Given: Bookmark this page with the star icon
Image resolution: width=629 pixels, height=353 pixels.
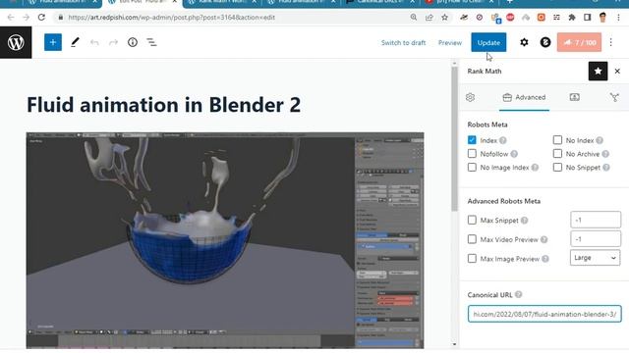Looking at the screenshot, I should 445,18.
